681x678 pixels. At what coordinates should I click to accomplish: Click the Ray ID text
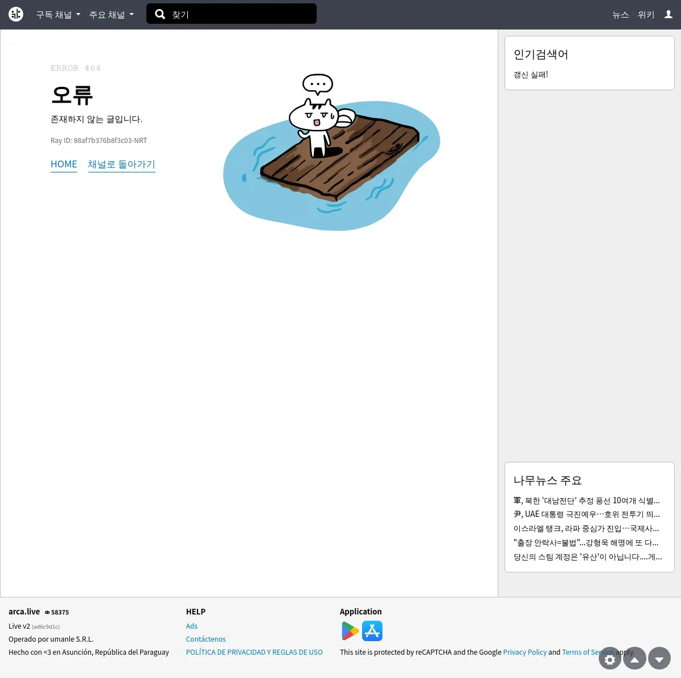click(x=99, y=141)
